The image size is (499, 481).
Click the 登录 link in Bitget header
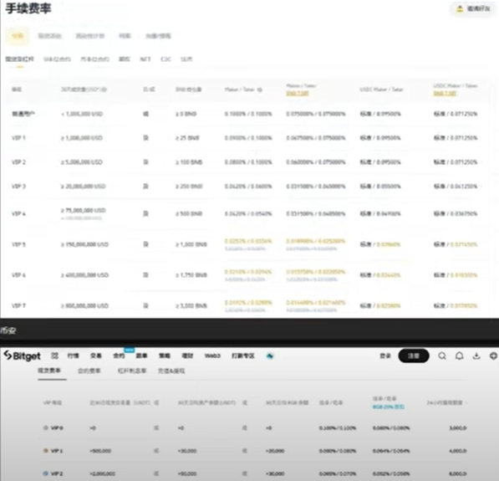(385, 356)
